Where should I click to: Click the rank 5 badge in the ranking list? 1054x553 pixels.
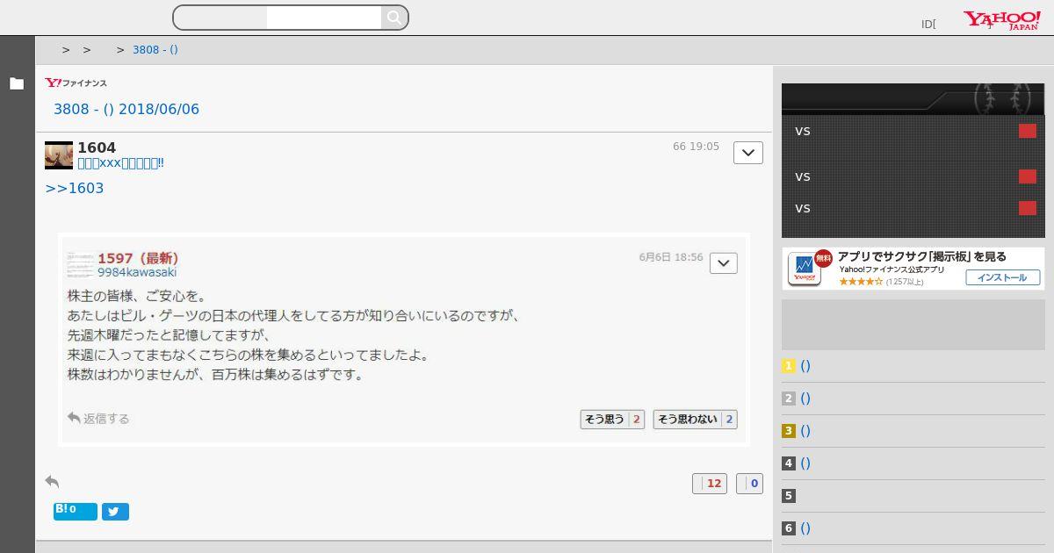[x=789, y=496]
